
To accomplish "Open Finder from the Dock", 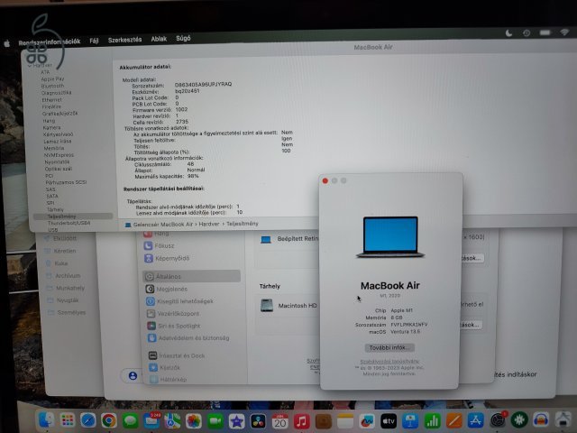I will point(47,419).
